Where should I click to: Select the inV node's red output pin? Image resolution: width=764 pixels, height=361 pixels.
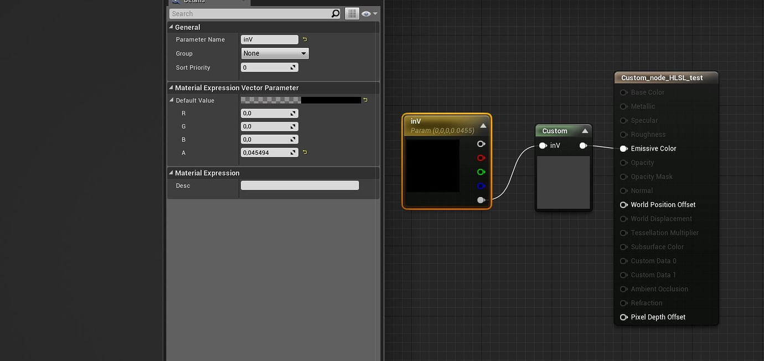481,158
